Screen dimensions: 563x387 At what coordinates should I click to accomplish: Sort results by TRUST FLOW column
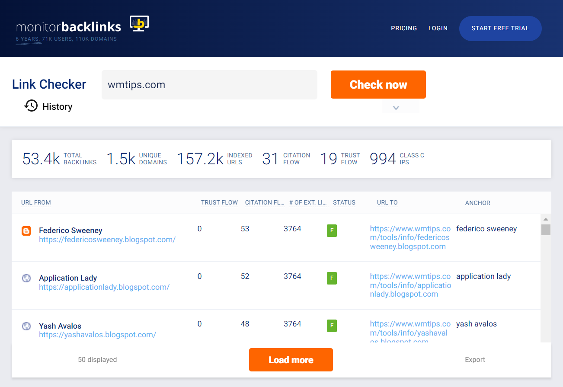pyautogui.click(x=219, y=202)
